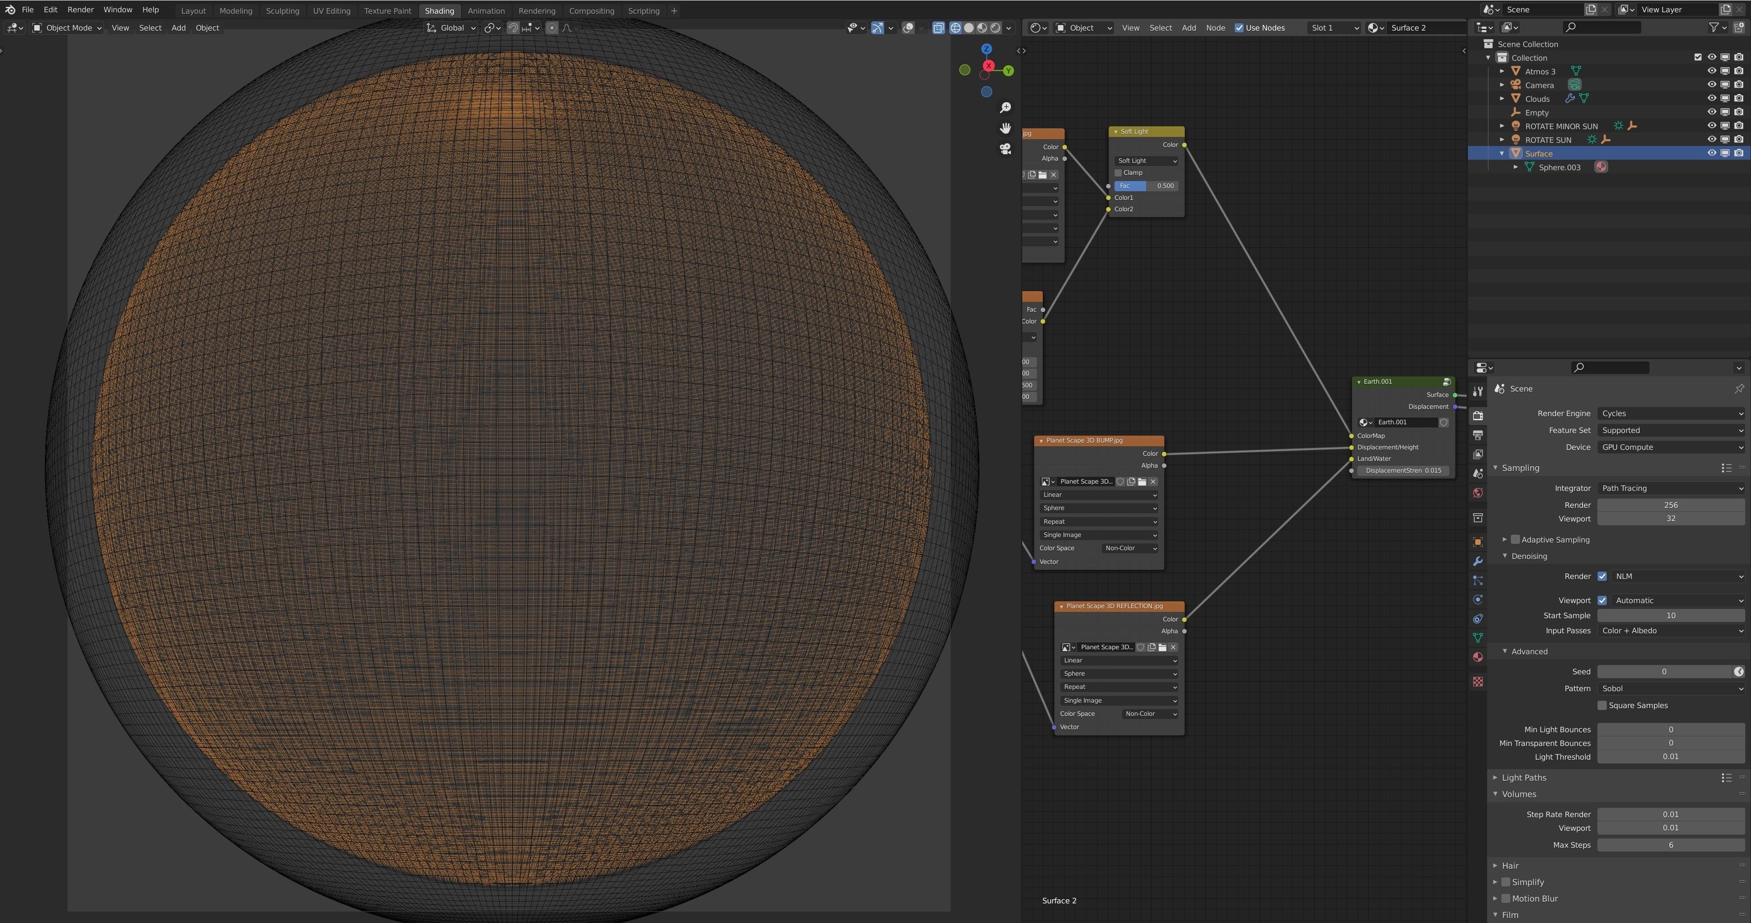Open the File menu
Screen dimensions: 1751x923
pos(28,10)
